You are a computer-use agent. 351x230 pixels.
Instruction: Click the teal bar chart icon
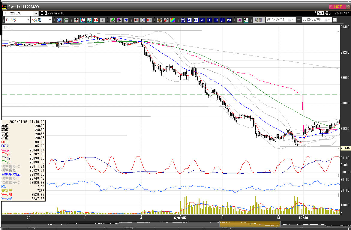click(x=89, y=20)
